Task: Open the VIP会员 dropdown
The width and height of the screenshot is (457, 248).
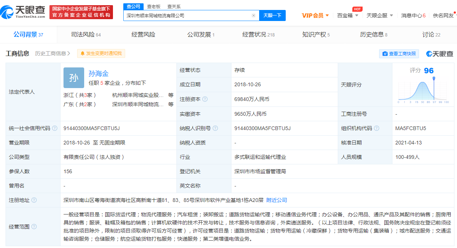Action: (315, 15)
